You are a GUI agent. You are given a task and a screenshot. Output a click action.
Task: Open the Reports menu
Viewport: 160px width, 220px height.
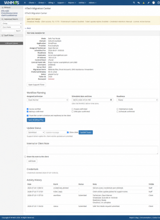(72, 3)
